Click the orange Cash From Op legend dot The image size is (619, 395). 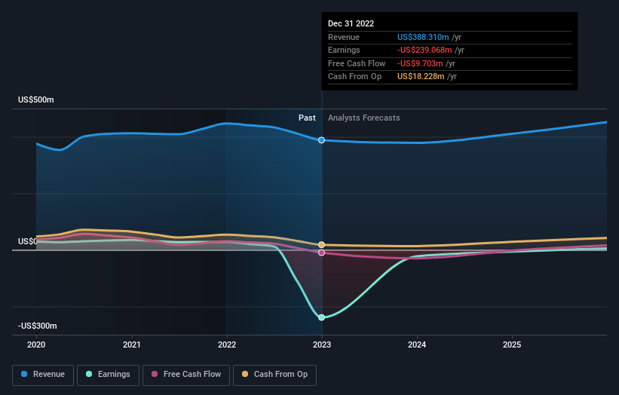[x=245, y=374]
